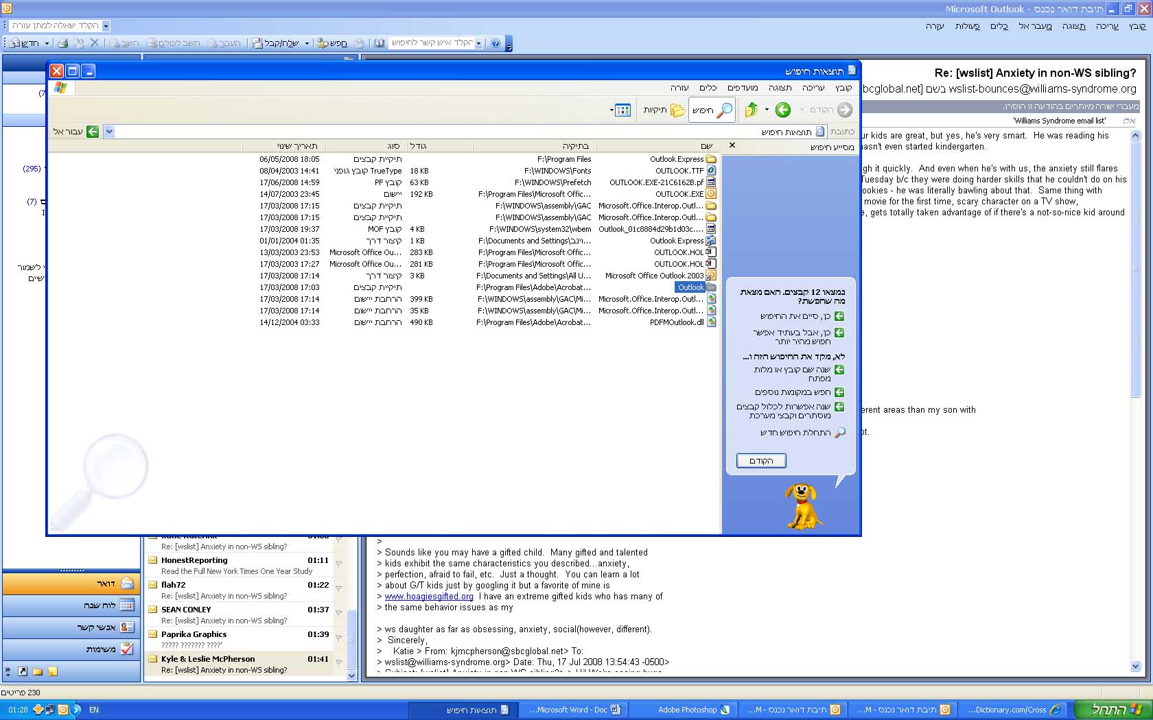Open the Help (עזרה) menu in search window
Image resolution: width=1153 pixels, height=720 pixels.
(x=679, y=88)
